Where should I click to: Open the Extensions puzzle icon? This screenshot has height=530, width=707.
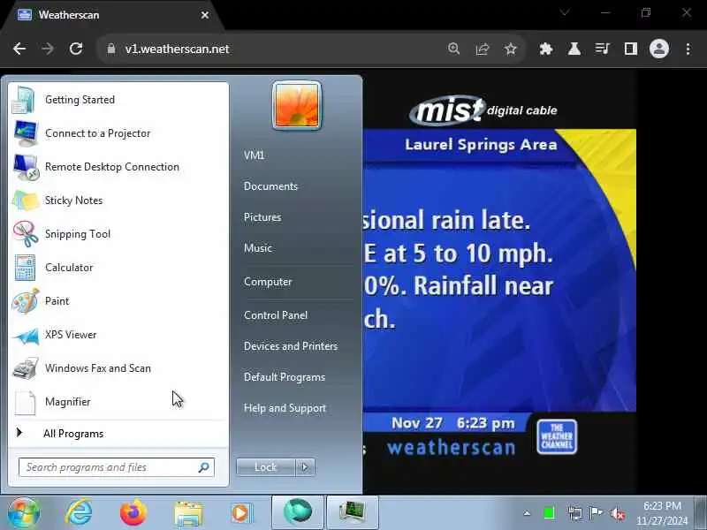546,49
